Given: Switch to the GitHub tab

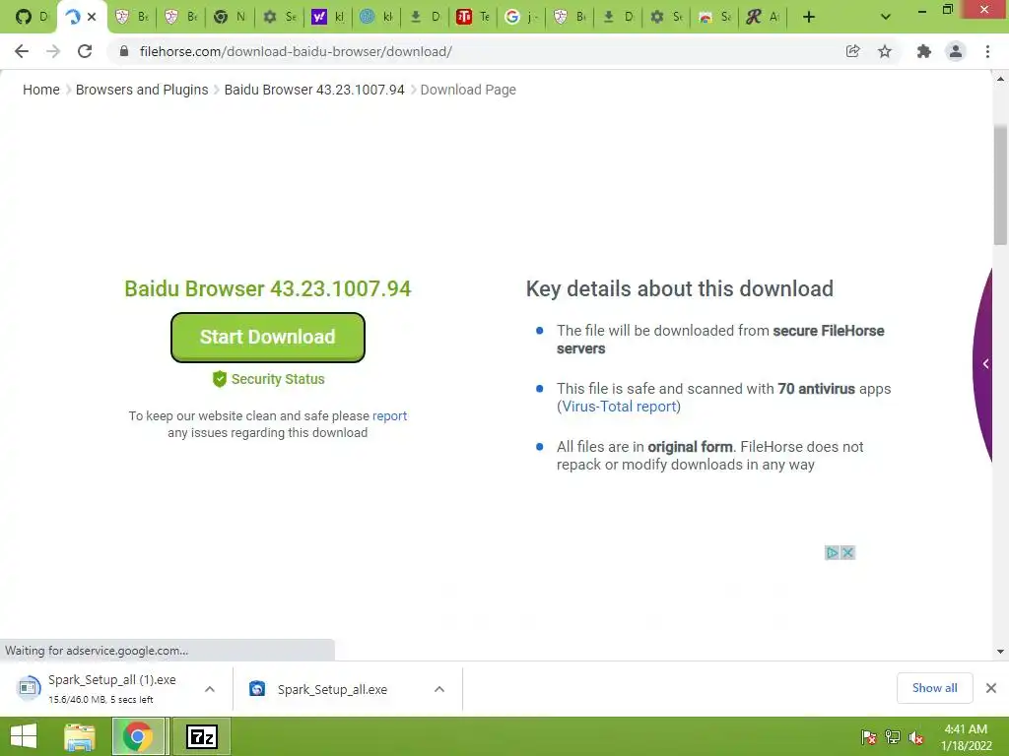Looking at the screenshot, I should point(32,17).
